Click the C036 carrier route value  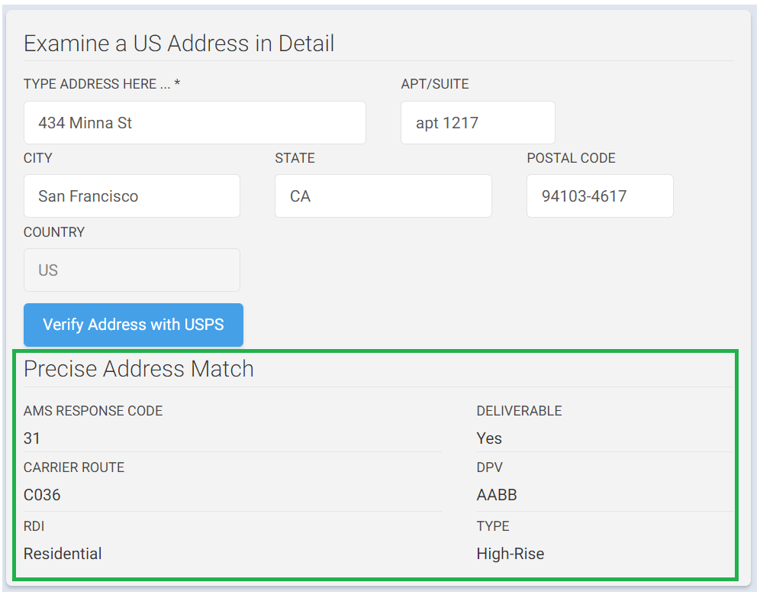[x=41, y=495]
